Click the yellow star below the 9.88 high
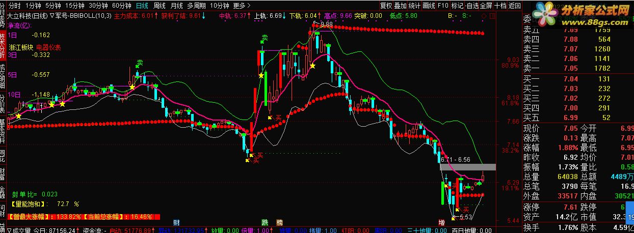 click(x=312, y=65)
